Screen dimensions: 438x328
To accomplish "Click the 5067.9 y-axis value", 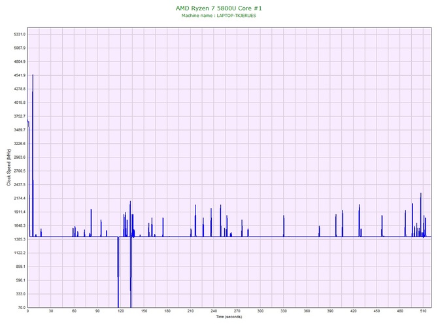I will 20,48.
